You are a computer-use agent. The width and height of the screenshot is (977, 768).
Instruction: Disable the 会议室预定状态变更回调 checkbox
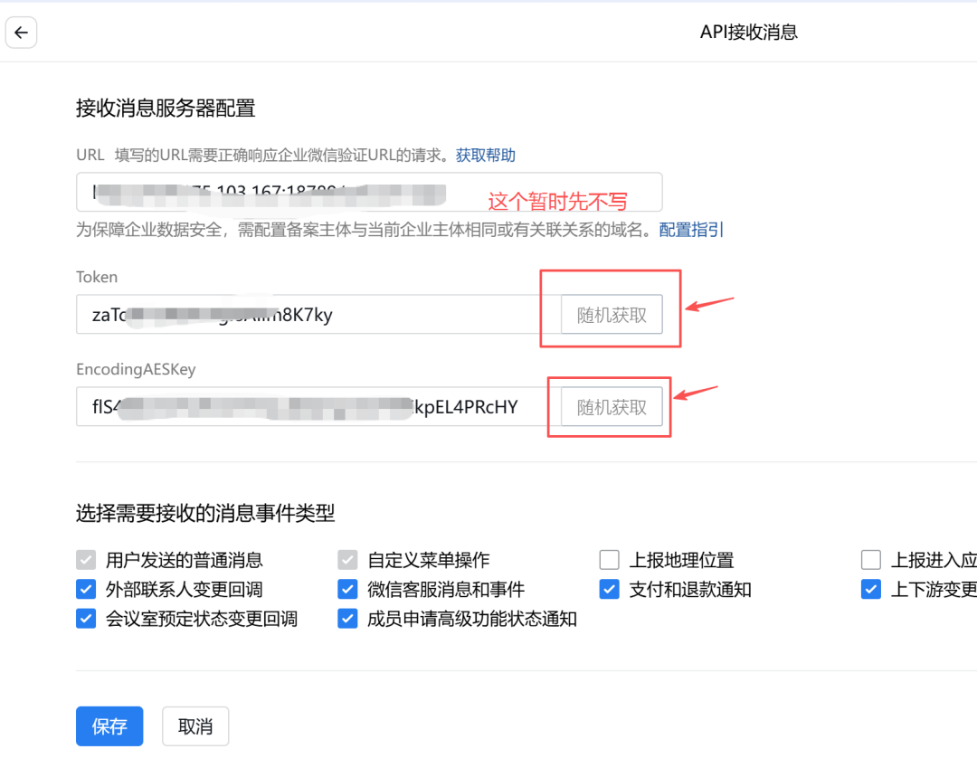[x=85, y=619]
